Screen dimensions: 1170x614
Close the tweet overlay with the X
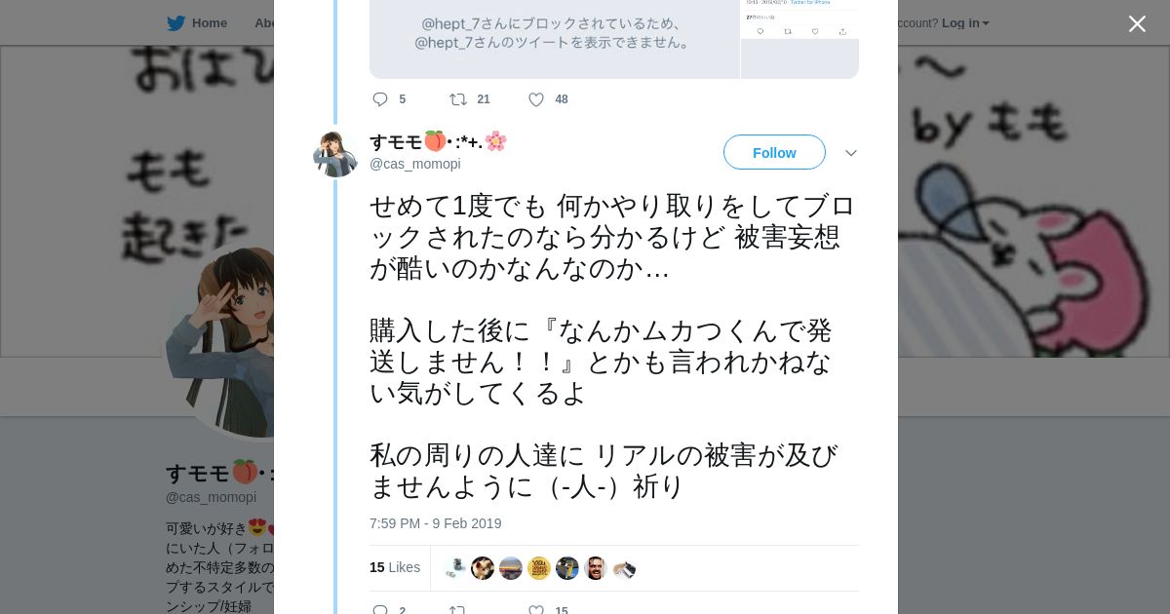click(x=1137, y=23)
